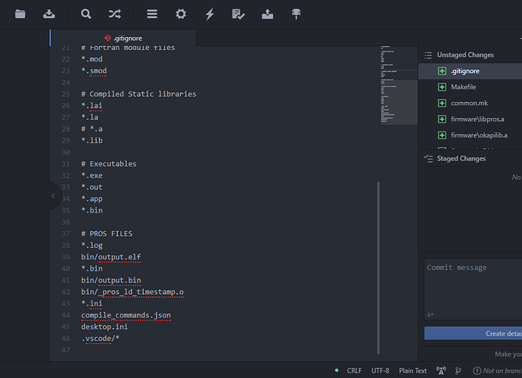The width and height of the screenshot is (522, 378).
Task: Open folder icon in toolbar
Action: [20, 14]
